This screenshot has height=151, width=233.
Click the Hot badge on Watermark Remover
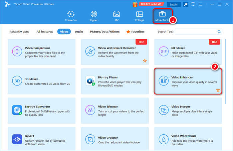point(141,42)
